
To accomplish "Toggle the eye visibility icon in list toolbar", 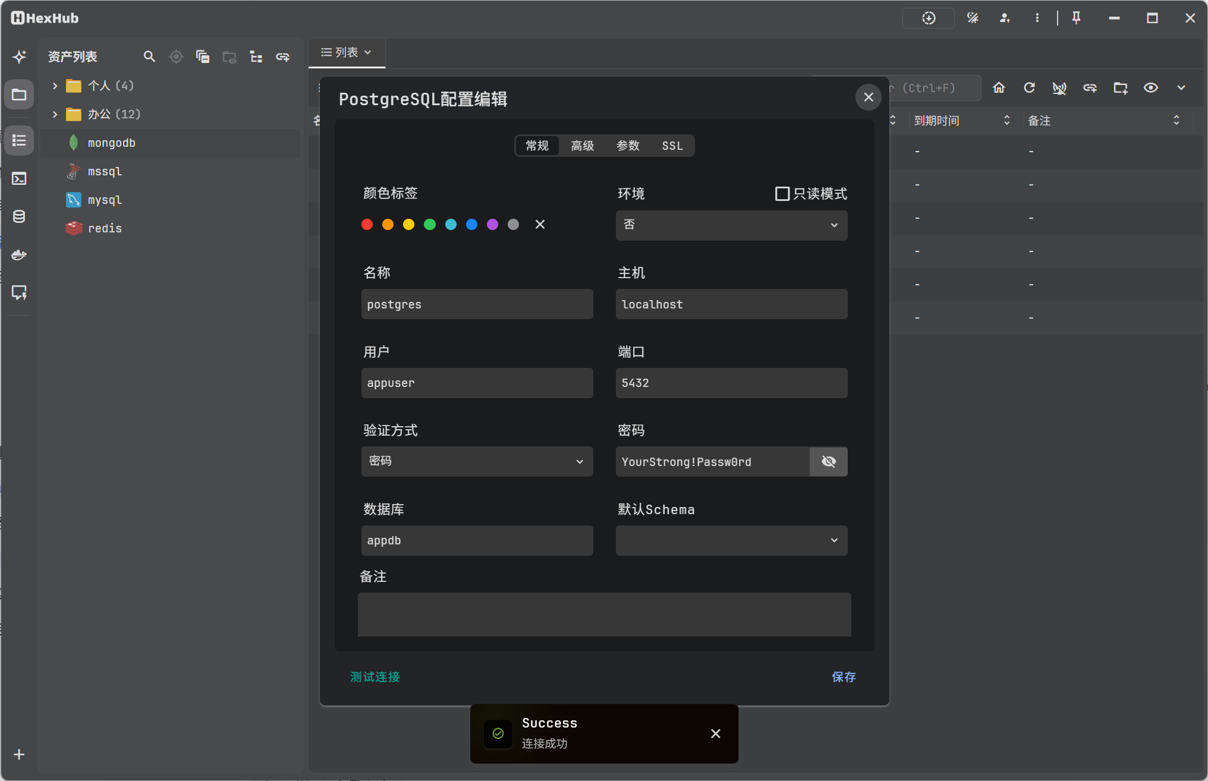I will tap(1151, 88).
